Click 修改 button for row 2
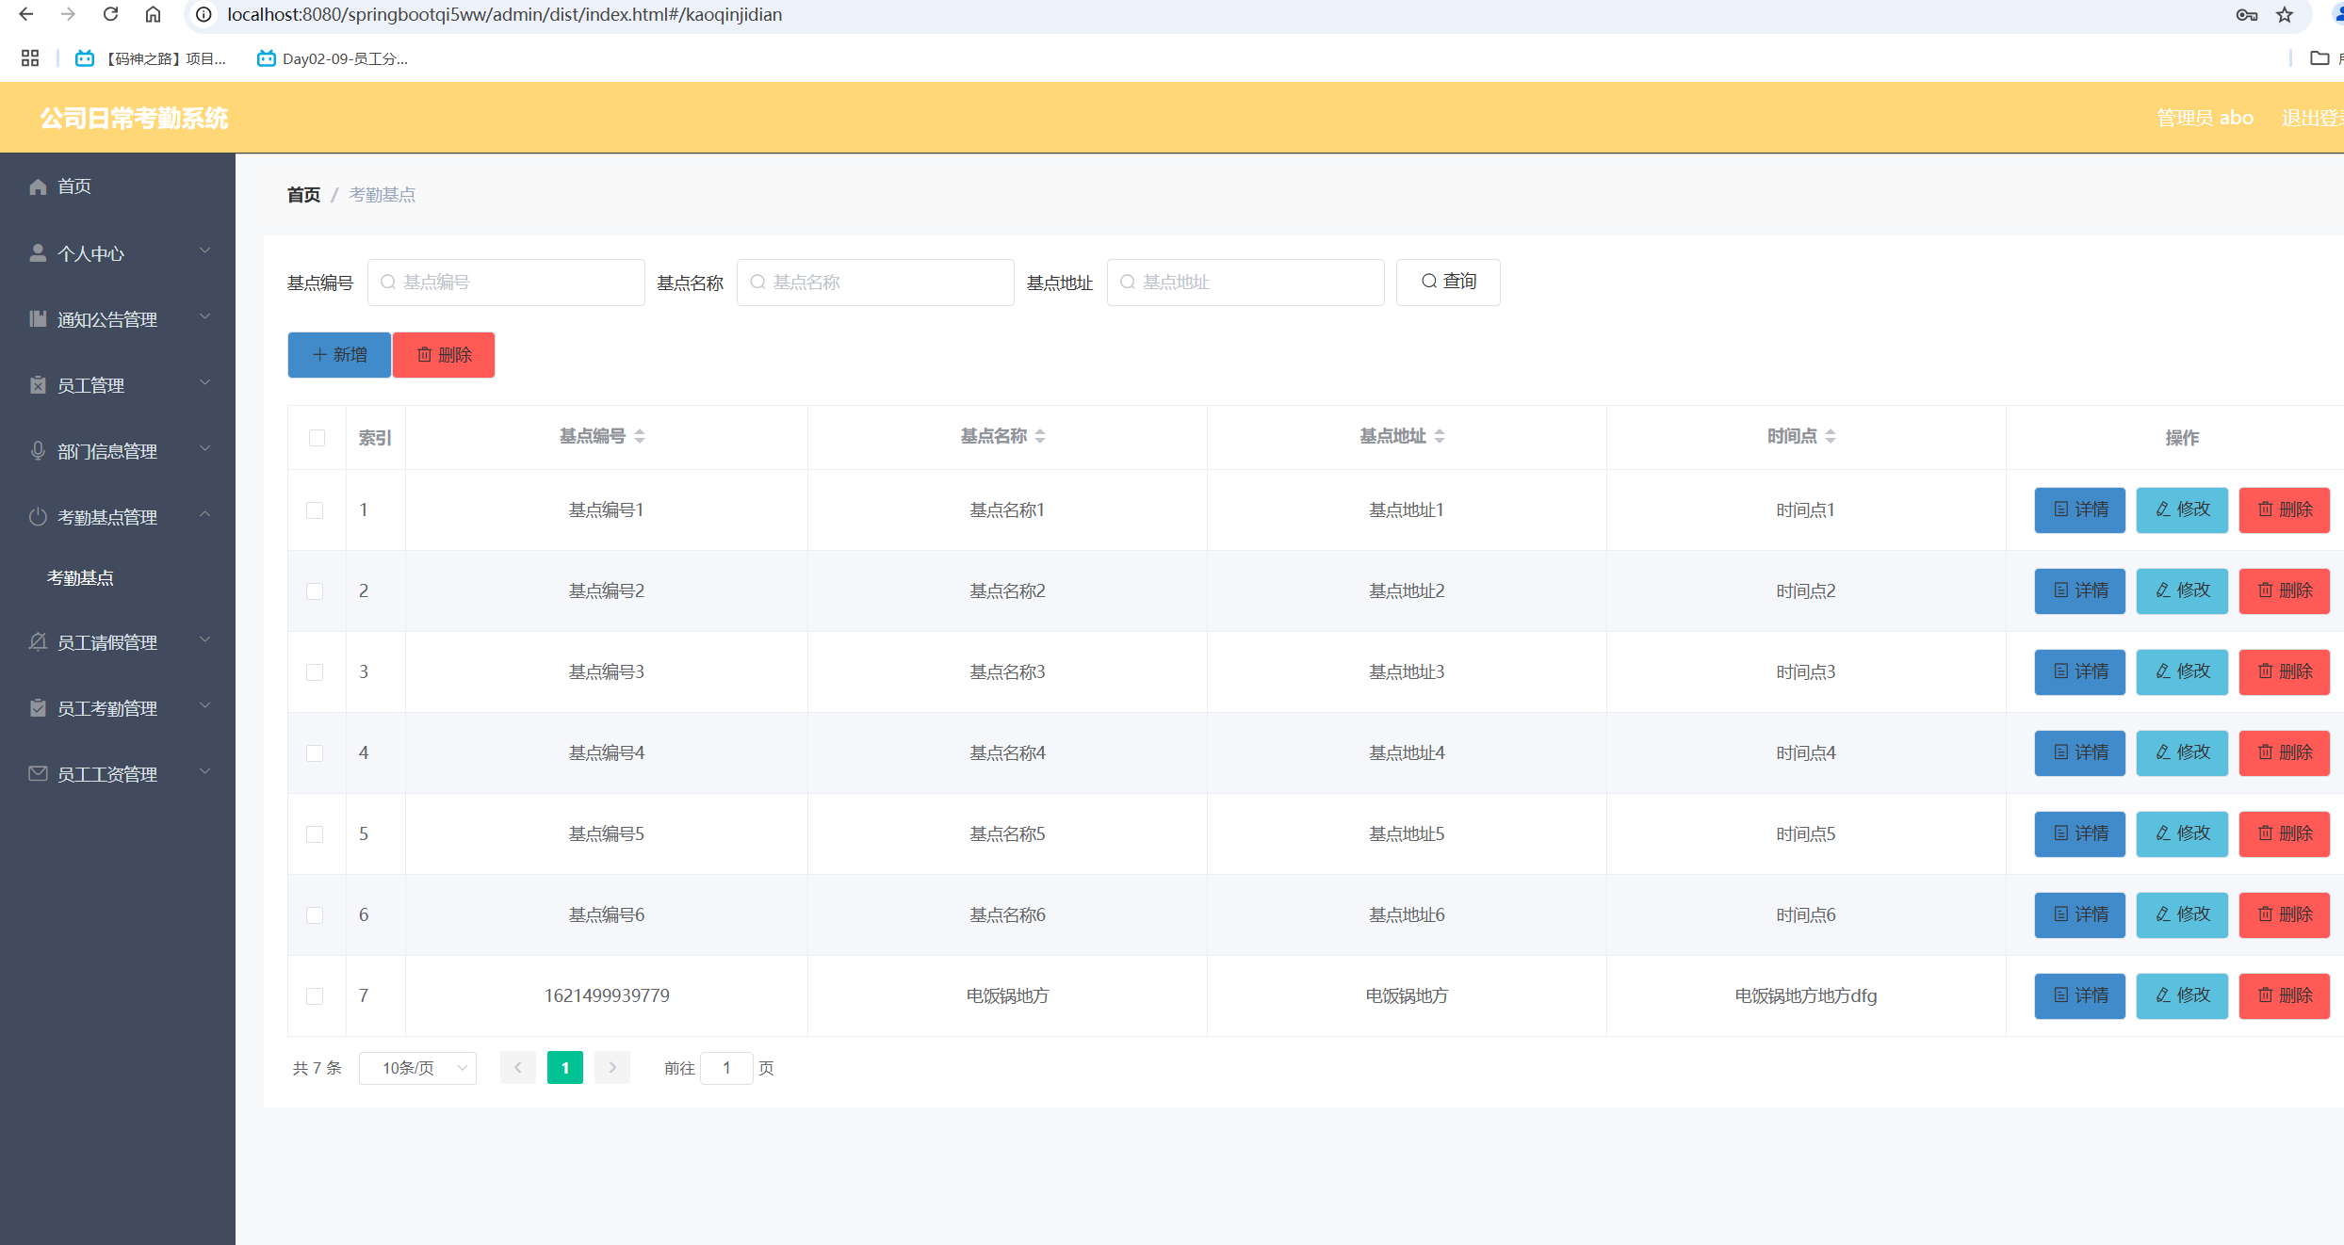Viewport: 2344px width, 1245px height. [x=2181, y=590]
